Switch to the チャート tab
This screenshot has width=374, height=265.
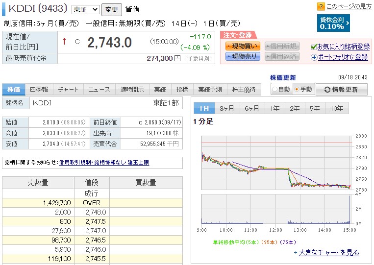[68, 89]
